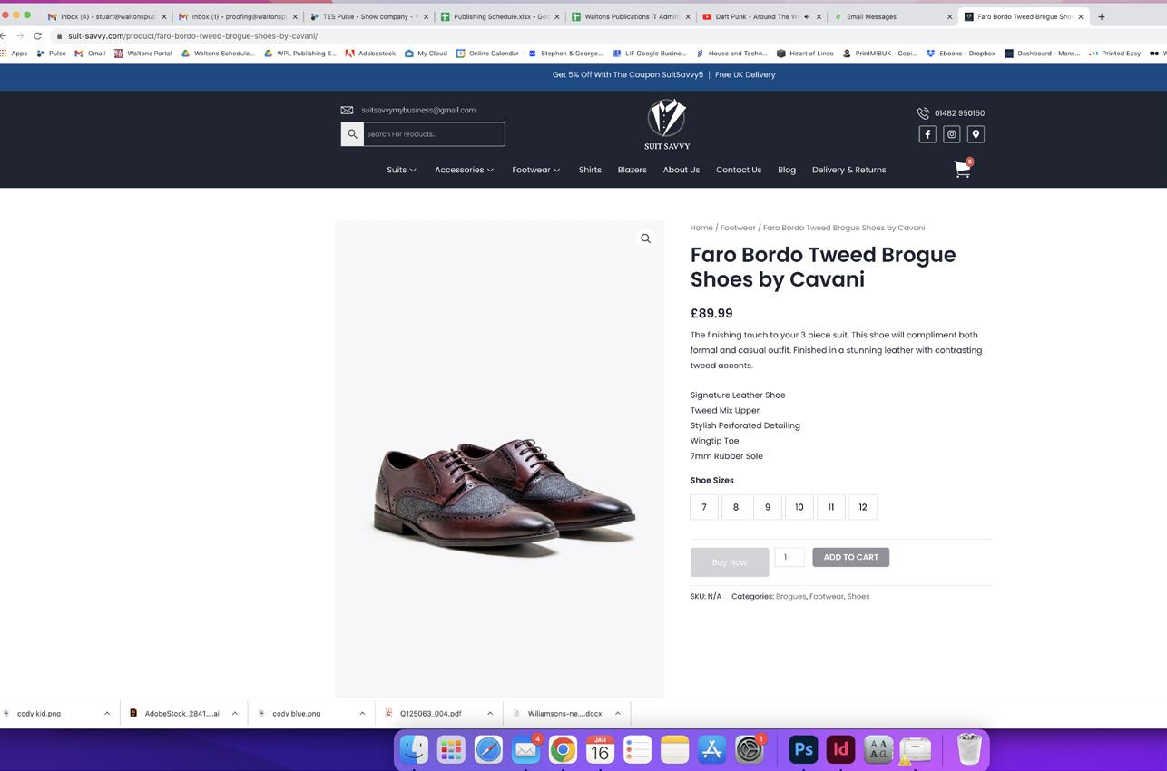Reload the page in Chrome
Image resolution: width=1167 pixels, height=771 pixels.
click(37, 36)
